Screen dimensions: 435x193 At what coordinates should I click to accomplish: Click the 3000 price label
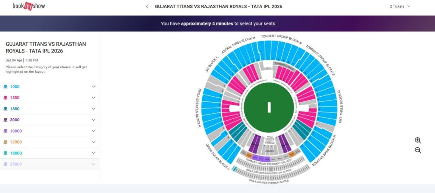point(15,120)
